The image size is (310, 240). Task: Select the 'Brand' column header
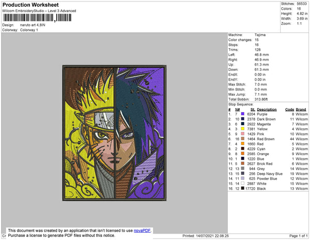click(301, 110)
